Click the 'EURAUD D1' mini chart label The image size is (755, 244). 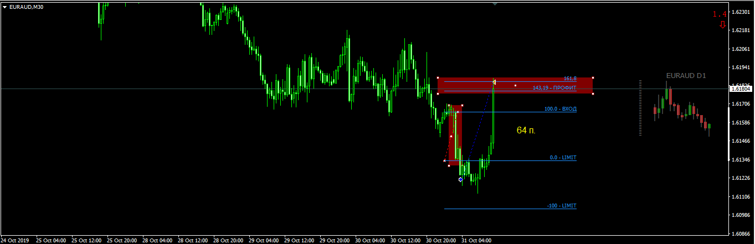(x=686, y=75)
